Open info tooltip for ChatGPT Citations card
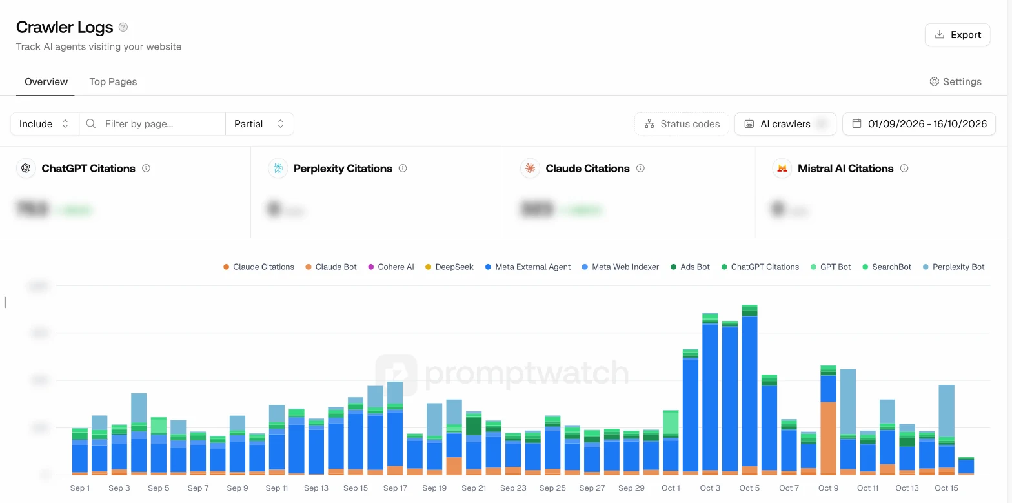 [146, 169]
